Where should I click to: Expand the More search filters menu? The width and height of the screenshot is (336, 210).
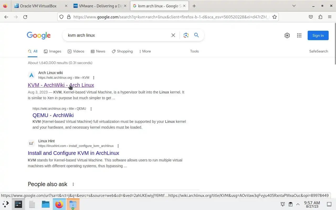click(x=145, y=51)
